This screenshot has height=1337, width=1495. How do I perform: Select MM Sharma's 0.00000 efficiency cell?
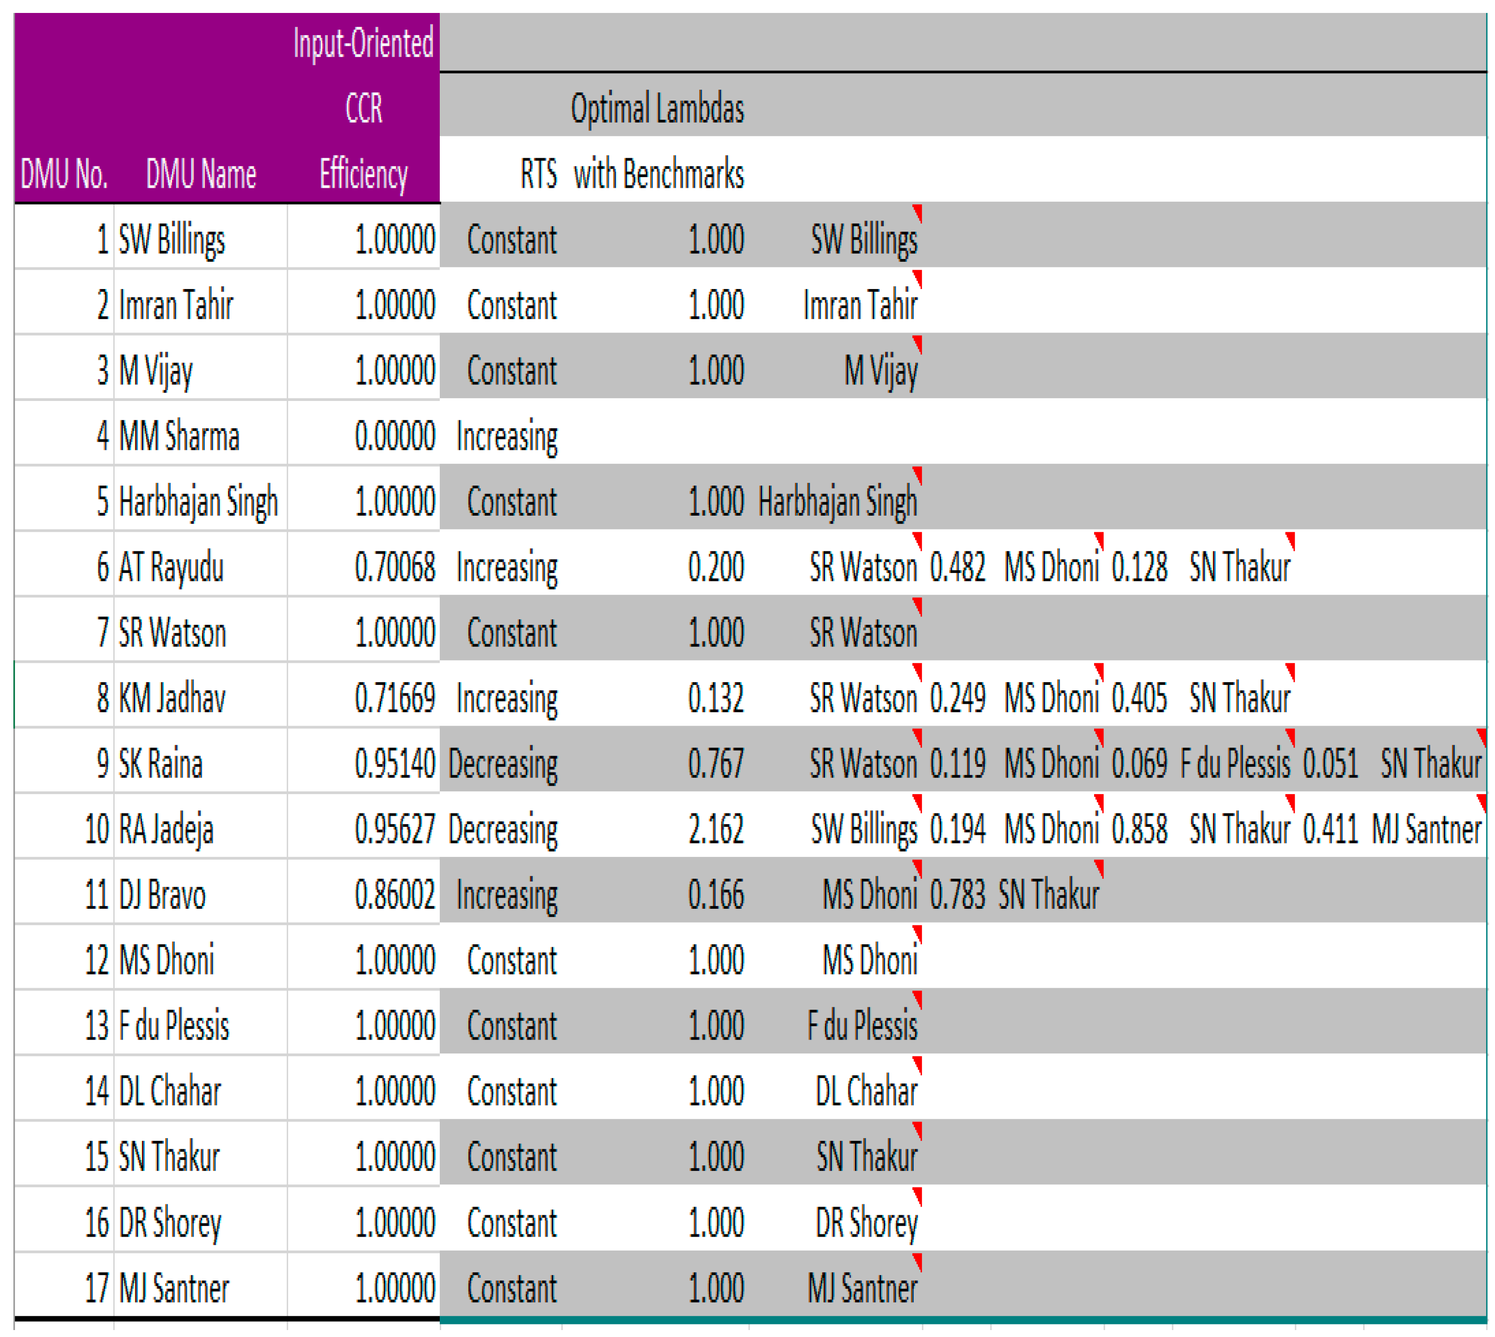point(394,437)
